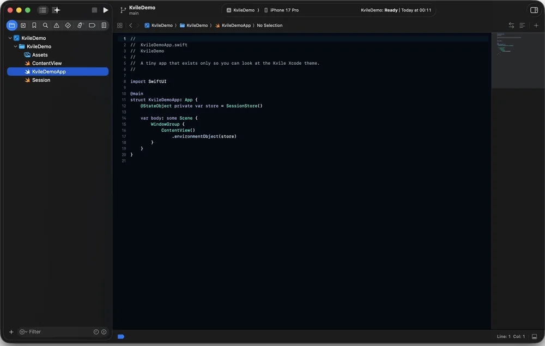Click the KvileDemoApp.swift comment line
Viewport: 545px width, 346px height.
(x=159, y=45)
